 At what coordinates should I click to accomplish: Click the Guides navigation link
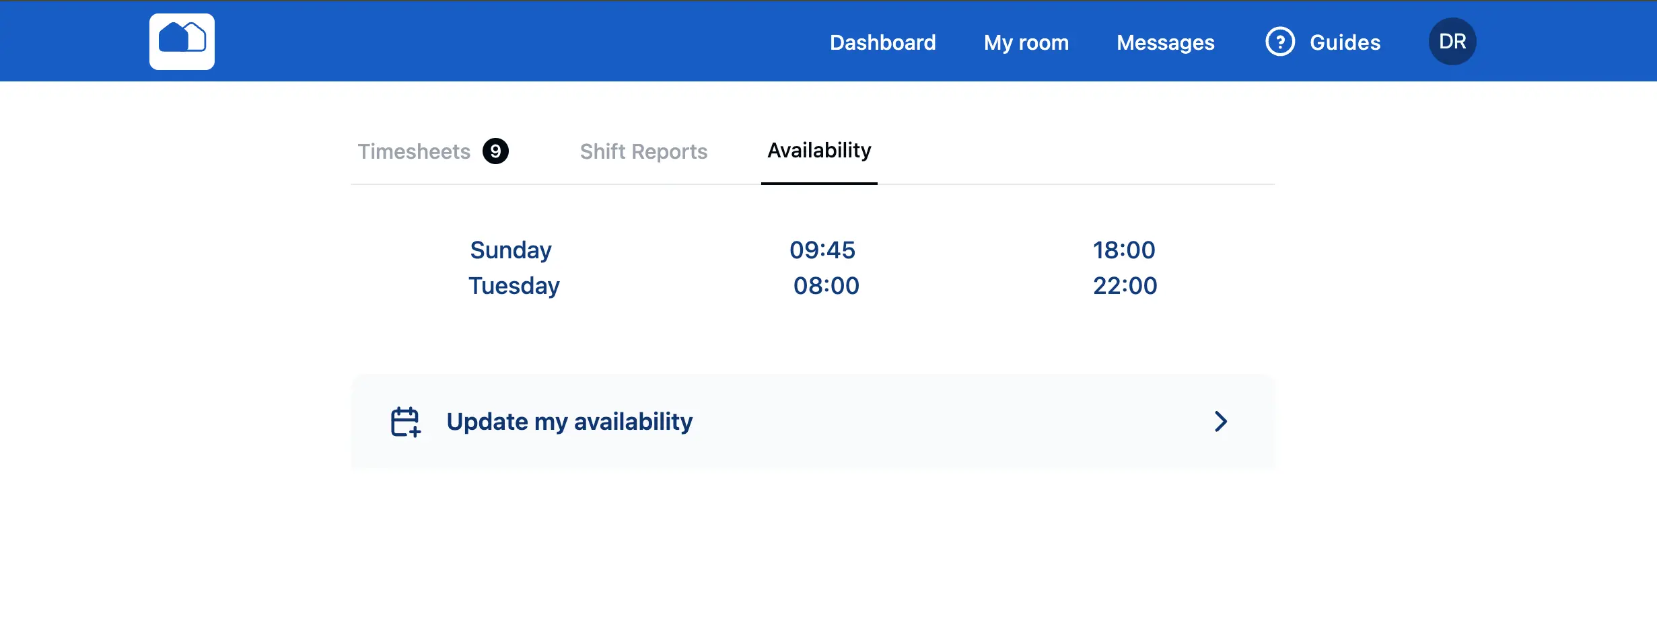[1345, 42]
